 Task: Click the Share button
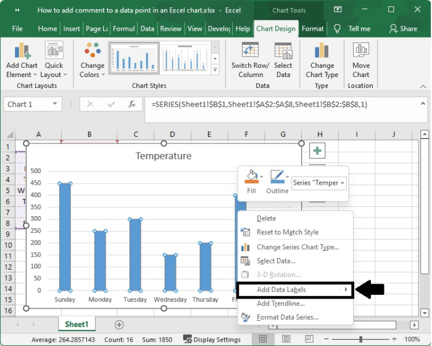pos(403,28)
